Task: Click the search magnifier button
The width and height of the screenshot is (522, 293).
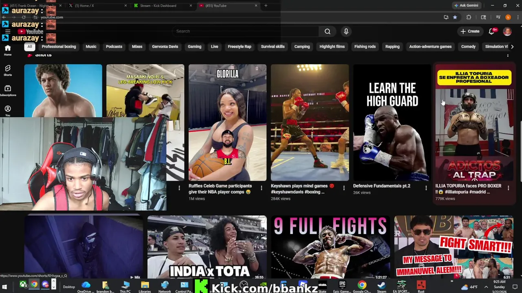Action: click(x=327, y=31)
